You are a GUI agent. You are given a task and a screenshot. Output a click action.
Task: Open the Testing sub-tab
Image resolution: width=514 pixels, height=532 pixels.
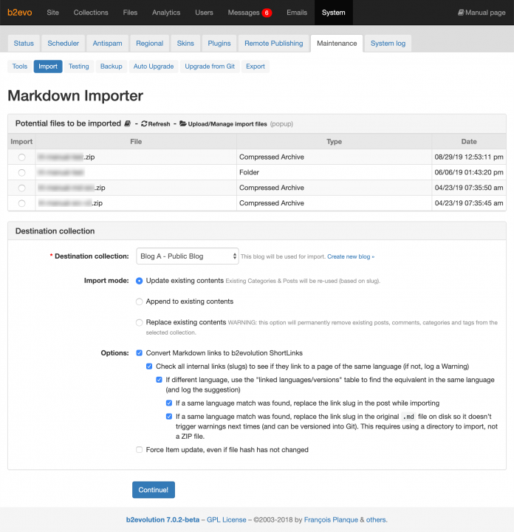(x=79, y=66)
